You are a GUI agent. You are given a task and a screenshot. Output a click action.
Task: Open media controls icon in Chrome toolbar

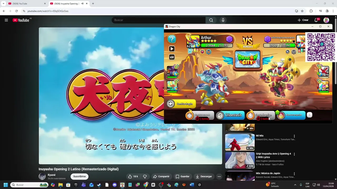click(x=320, y=11)
